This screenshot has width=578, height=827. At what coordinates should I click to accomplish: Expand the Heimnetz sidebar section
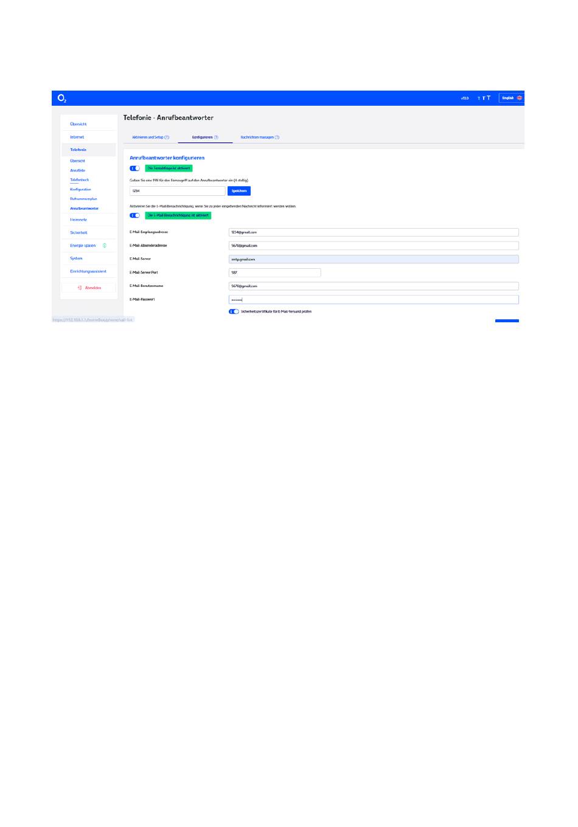[x=78, y=220]
